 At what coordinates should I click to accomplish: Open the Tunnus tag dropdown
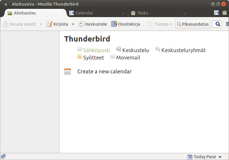(160, 24)
